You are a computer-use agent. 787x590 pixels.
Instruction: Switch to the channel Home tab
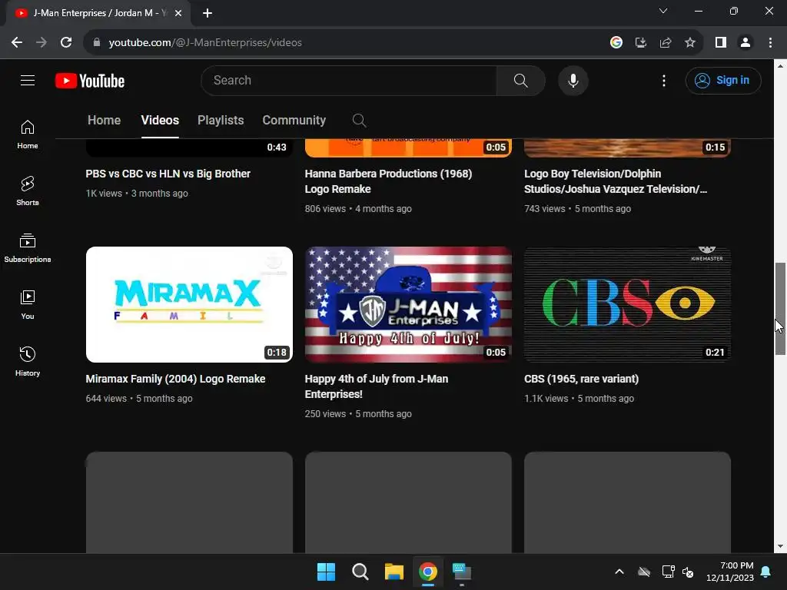tap(104, 121)
